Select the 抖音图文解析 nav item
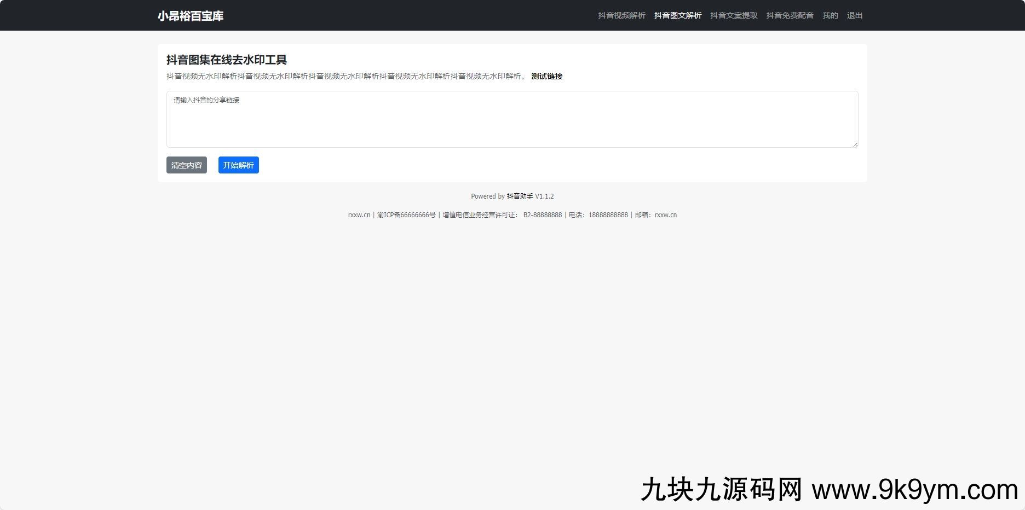This screenshot has height=510, width=1025. pyautogui.click(x=677, y=15)
